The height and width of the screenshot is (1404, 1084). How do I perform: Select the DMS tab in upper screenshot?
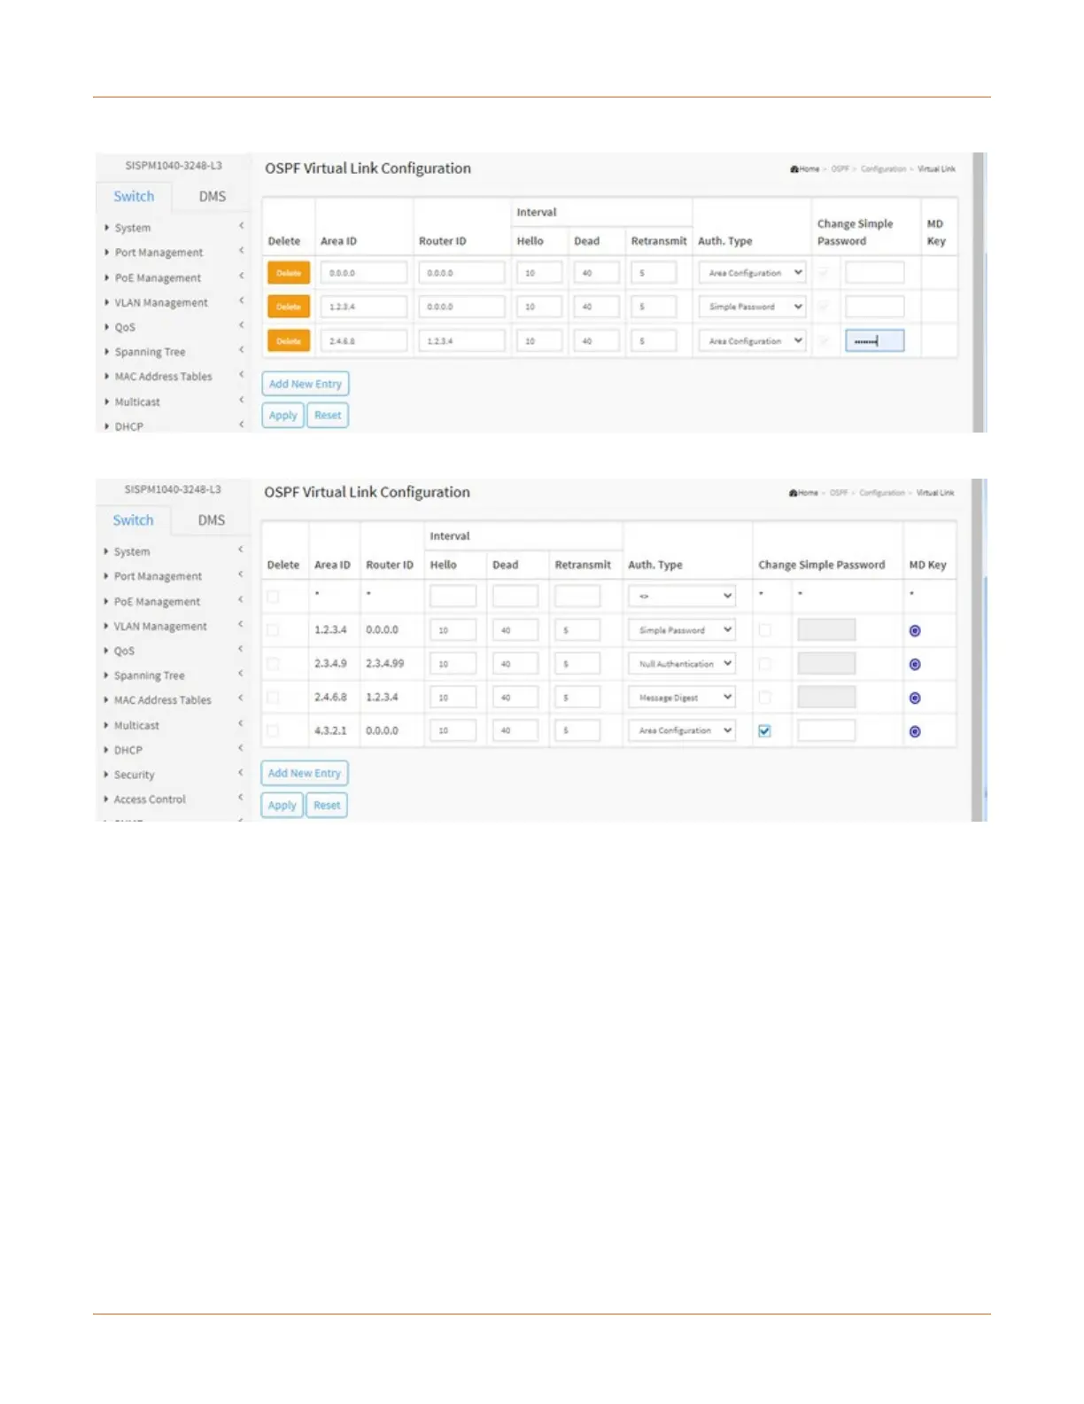tap(212, 197)
